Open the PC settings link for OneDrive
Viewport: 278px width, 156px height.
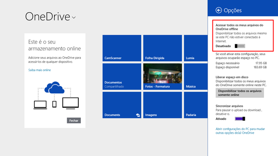[240, 131]
